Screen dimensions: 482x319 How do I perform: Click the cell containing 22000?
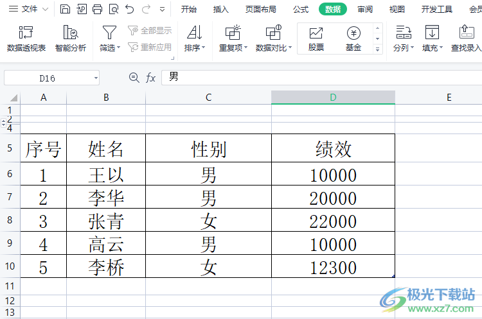point(333,220)
